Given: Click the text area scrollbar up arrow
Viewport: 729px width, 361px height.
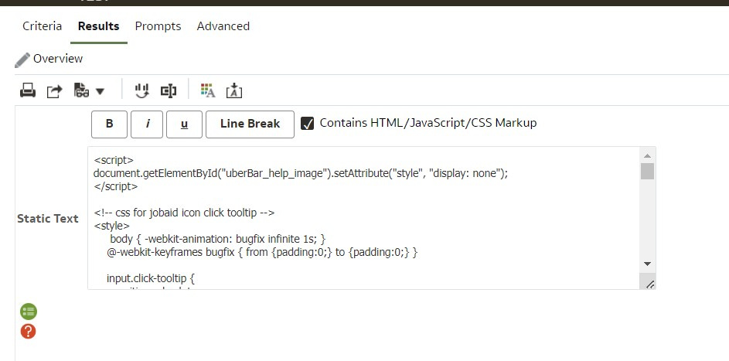Looking at the screenshot, I should click(x=647, y=155).
